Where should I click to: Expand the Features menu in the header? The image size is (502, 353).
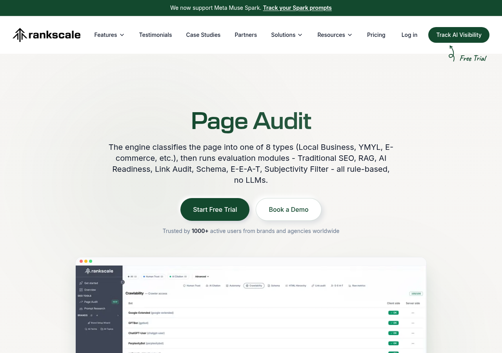click(109, 35)
